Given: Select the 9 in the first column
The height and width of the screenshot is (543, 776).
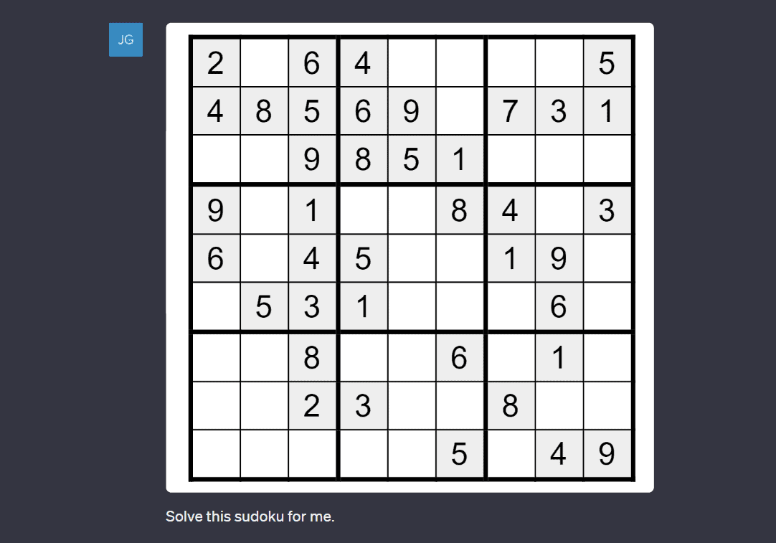Looking at the screenshot, I should point(215,210).
